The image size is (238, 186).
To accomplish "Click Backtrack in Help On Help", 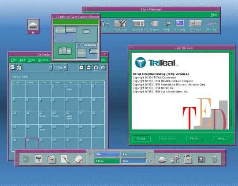I will (x=168, y=138).
